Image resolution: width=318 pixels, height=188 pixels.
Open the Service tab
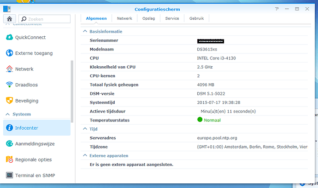pos(172,18)
